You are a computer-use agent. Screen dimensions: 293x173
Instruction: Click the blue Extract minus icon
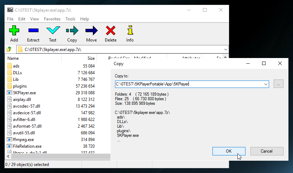tap(33, 31)
